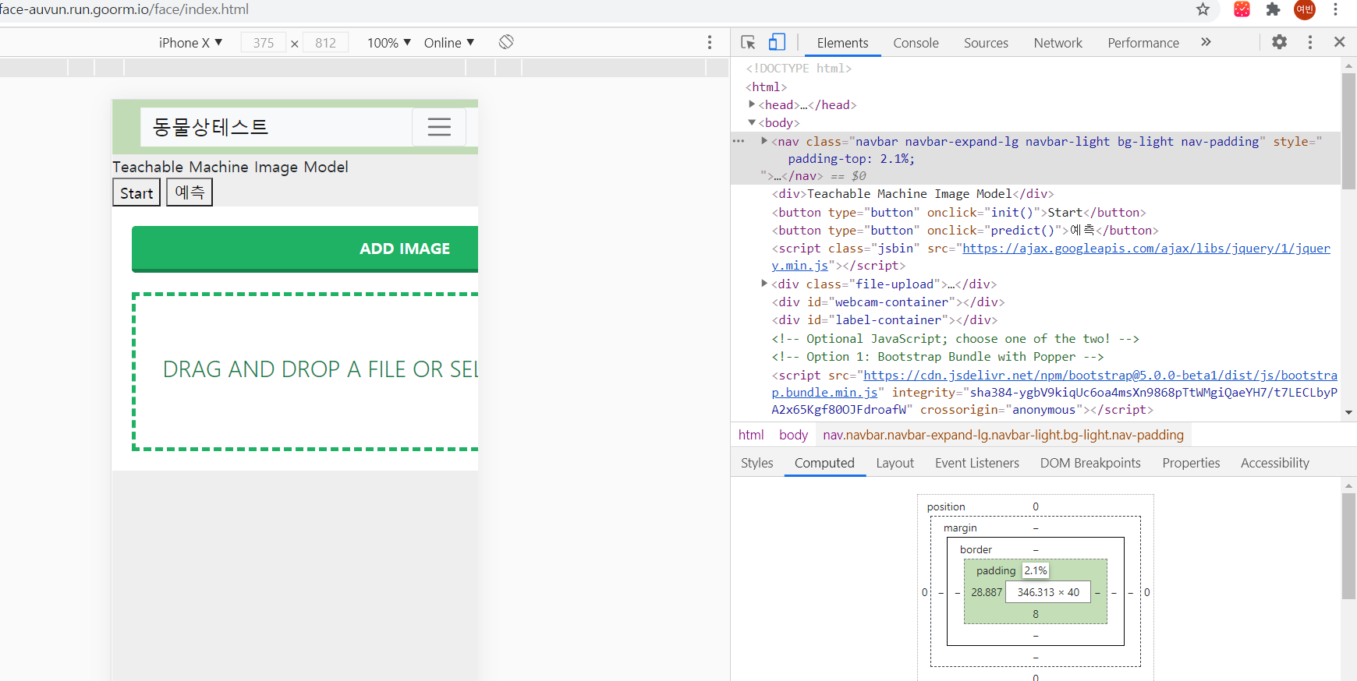The image size is (1357, 681).
Task: Open the jquery.min.js script link
Action: coord(1051,256)
